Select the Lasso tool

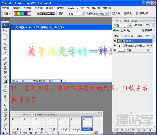coord(5,39)
